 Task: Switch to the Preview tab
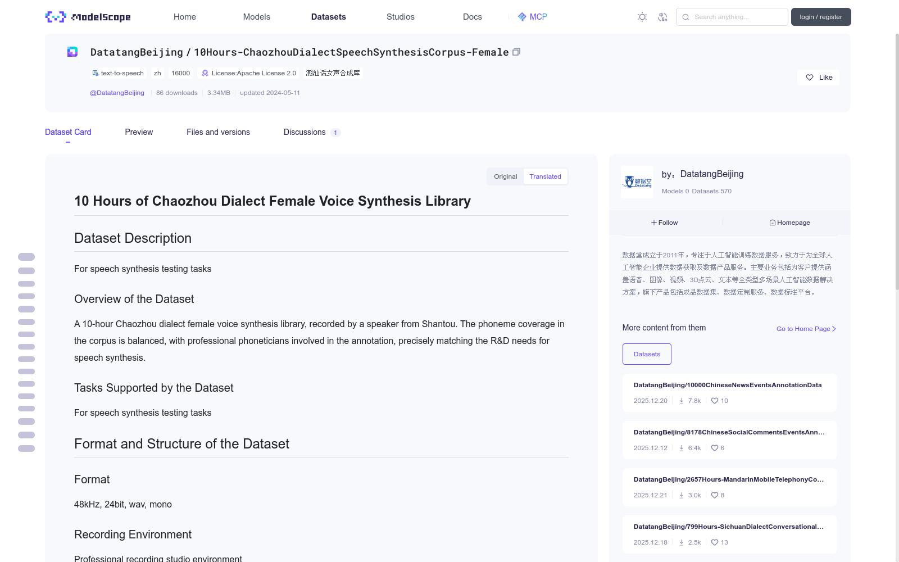coord(139,132)
